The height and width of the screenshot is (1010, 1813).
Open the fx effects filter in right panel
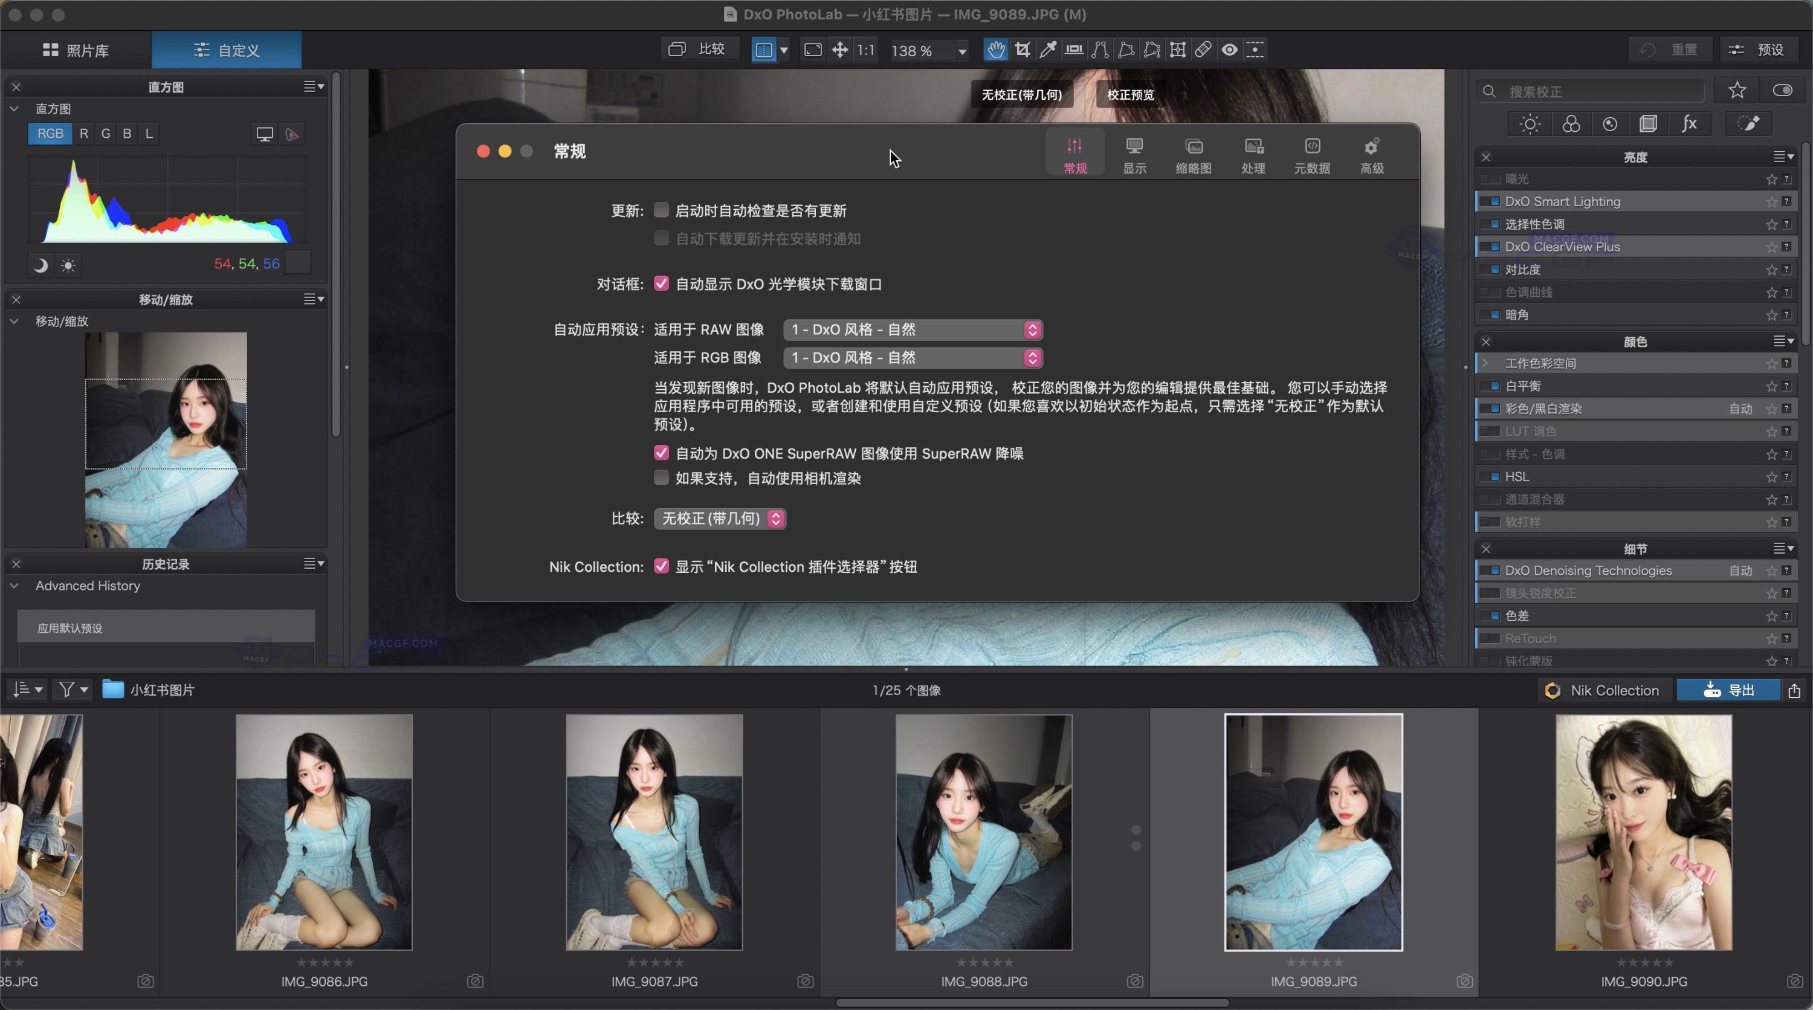(1690, 123)
